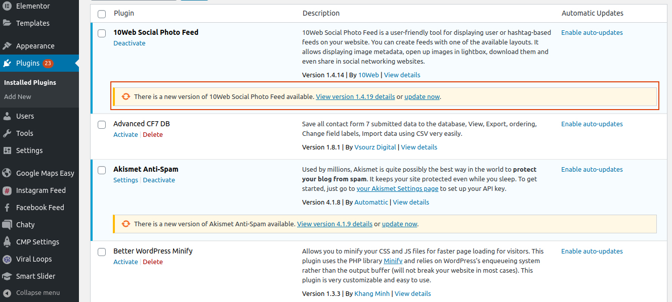Viewport: 672px width, 302px height.
Task: Click the Elementor sidebar icon
Action: (7, 6)
